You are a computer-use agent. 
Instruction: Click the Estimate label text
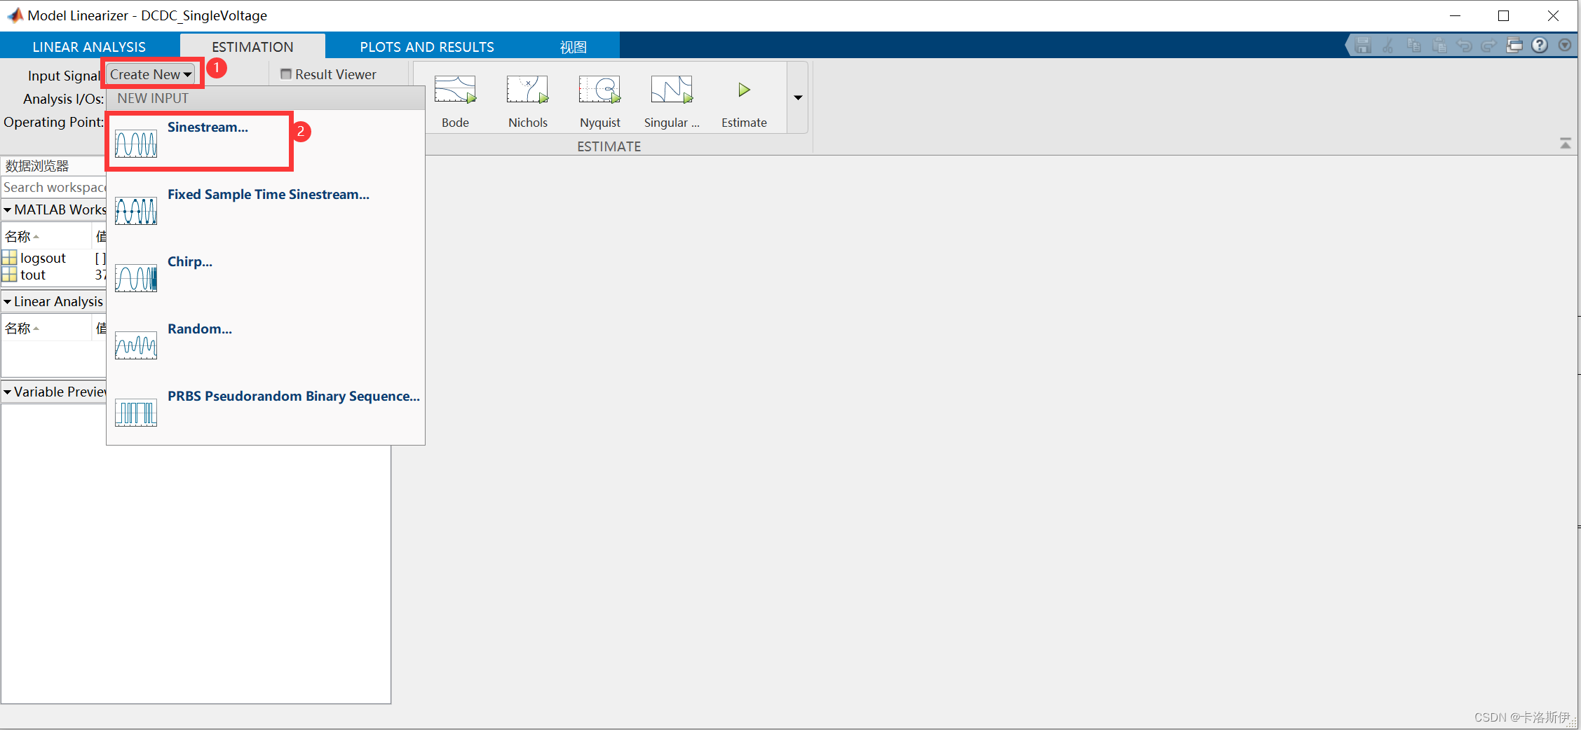(x=744, y=123)
